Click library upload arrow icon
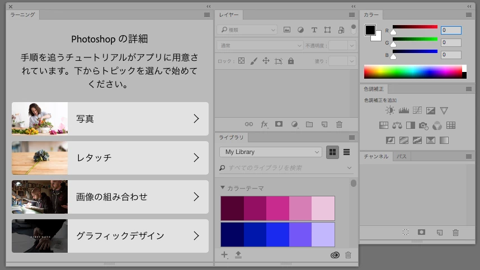The height and width of the screenshot is (270, 480). click(x=238, y=255)
